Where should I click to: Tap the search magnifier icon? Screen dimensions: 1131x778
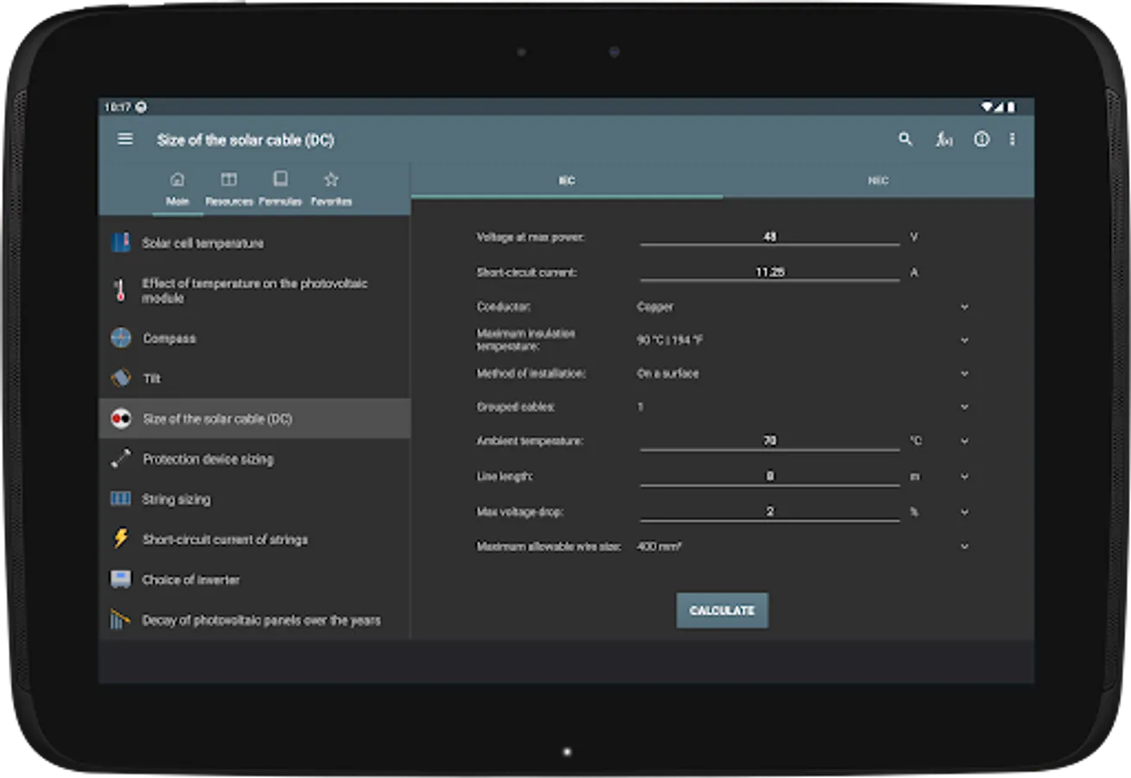tap(905, 139)
